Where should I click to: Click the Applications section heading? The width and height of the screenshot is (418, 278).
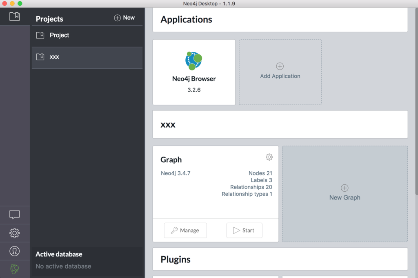pyautogui.click(x=186, y=20)
